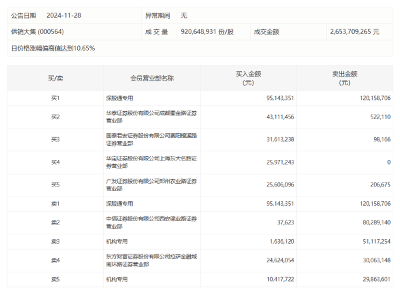Click the 买/卖 column header
This screenshot has width=400, height=297.
coord(55,78)
